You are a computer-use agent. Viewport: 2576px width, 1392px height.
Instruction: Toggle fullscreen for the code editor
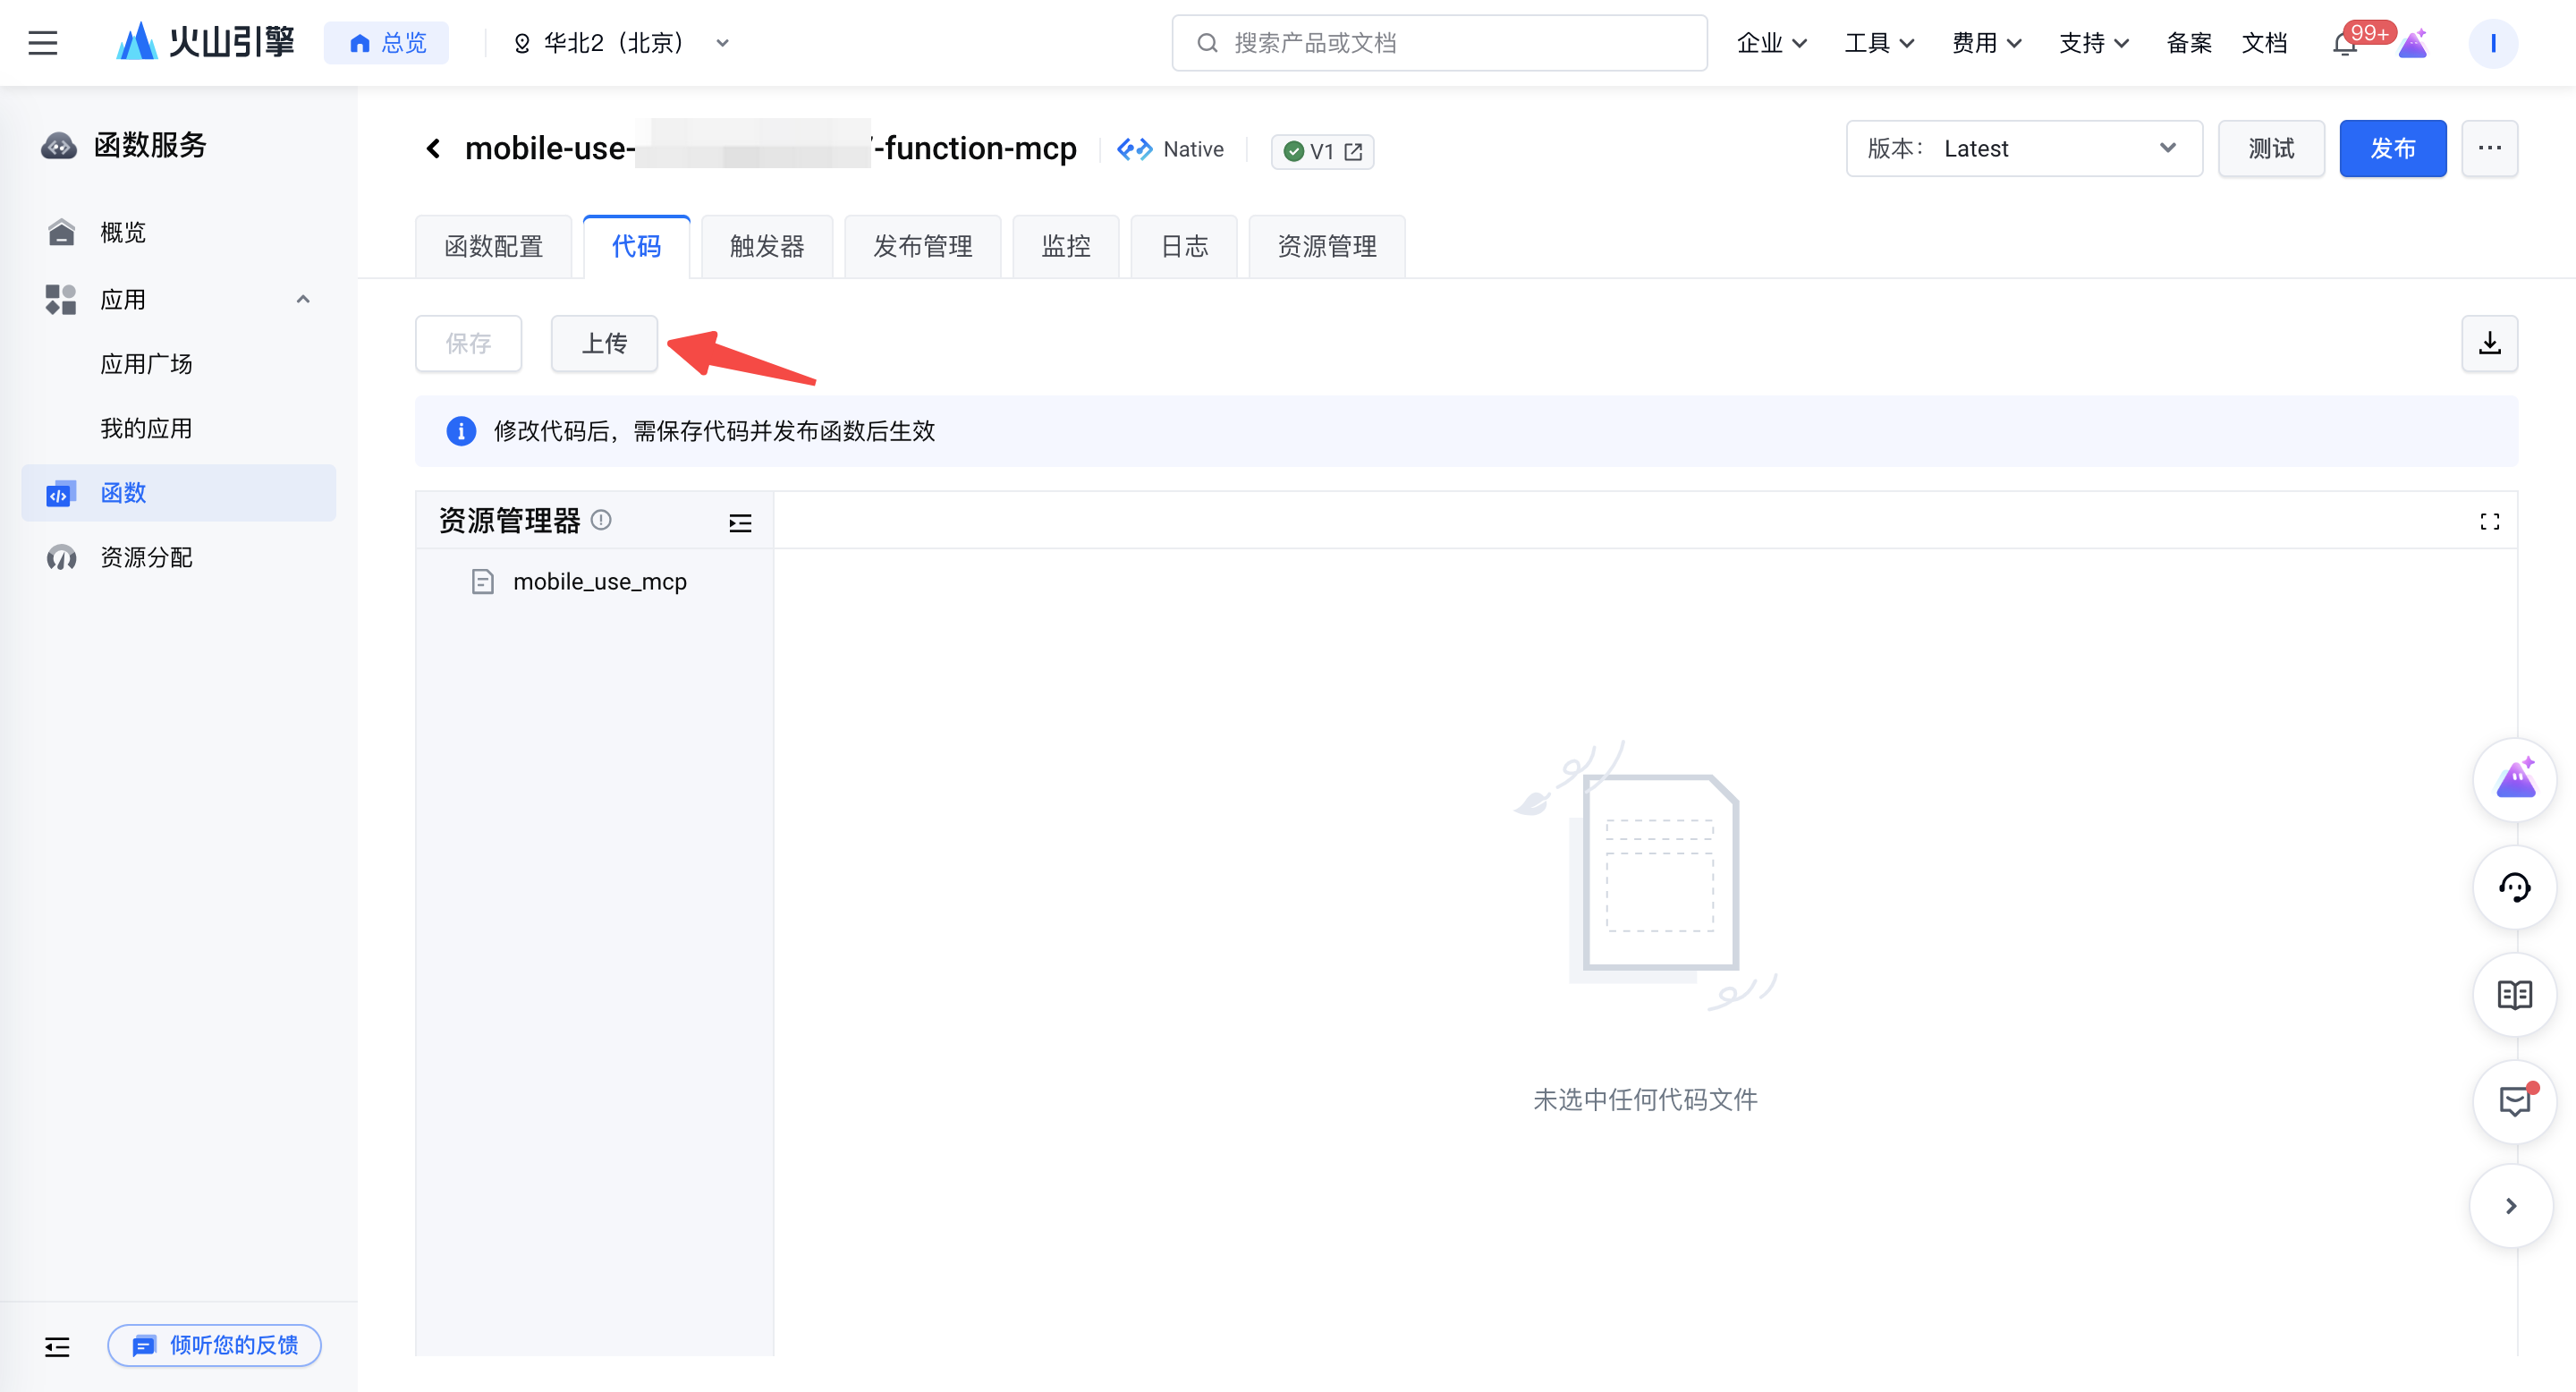2489,521
